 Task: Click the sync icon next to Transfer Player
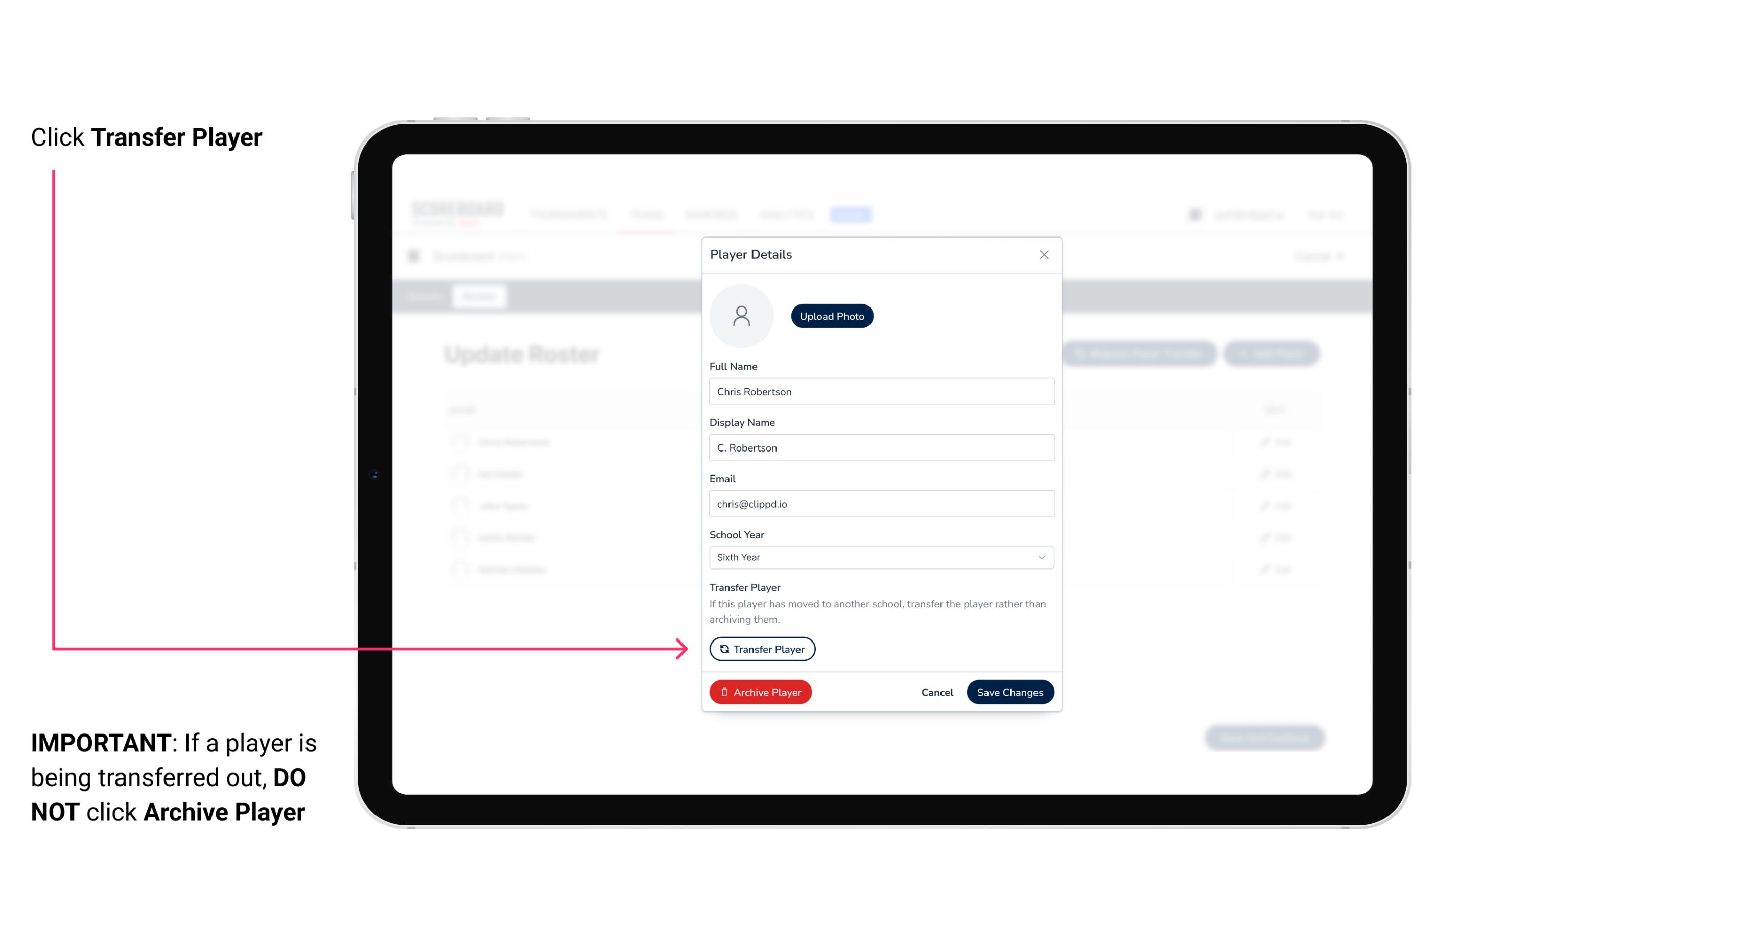point(722,649)
